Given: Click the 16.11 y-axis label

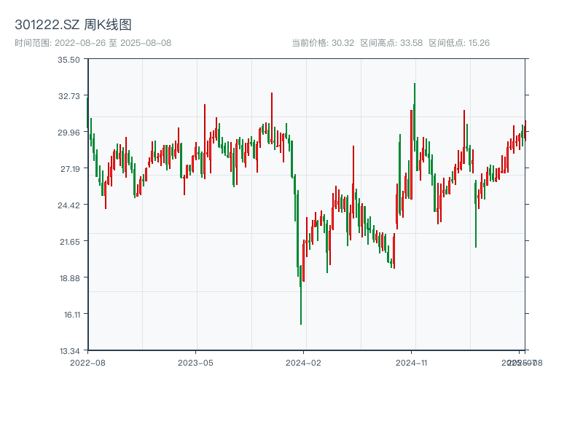Looking at the screenshot, I should (x=72, y=315).
